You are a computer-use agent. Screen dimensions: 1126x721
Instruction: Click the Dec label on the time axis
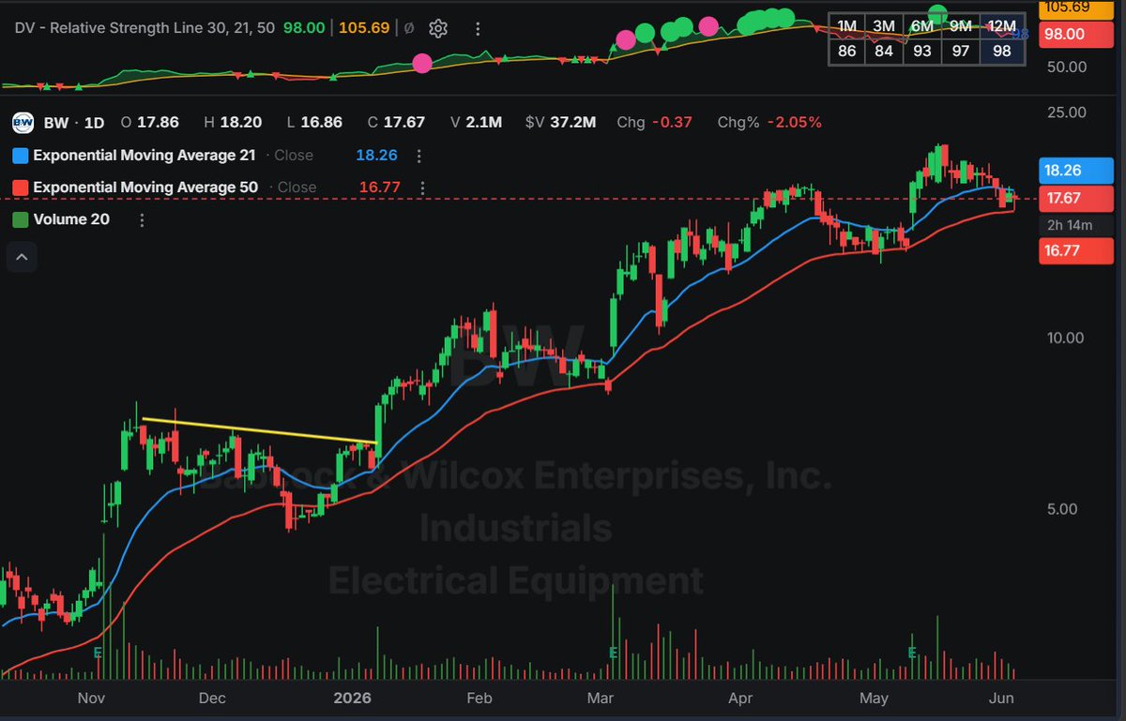[x=213, y=698]
